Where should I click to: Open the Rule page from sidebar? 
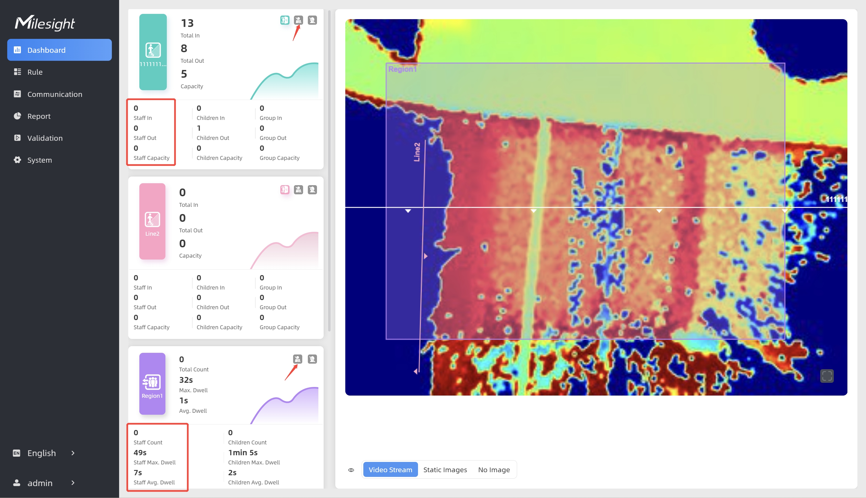[x=35, y=72]
